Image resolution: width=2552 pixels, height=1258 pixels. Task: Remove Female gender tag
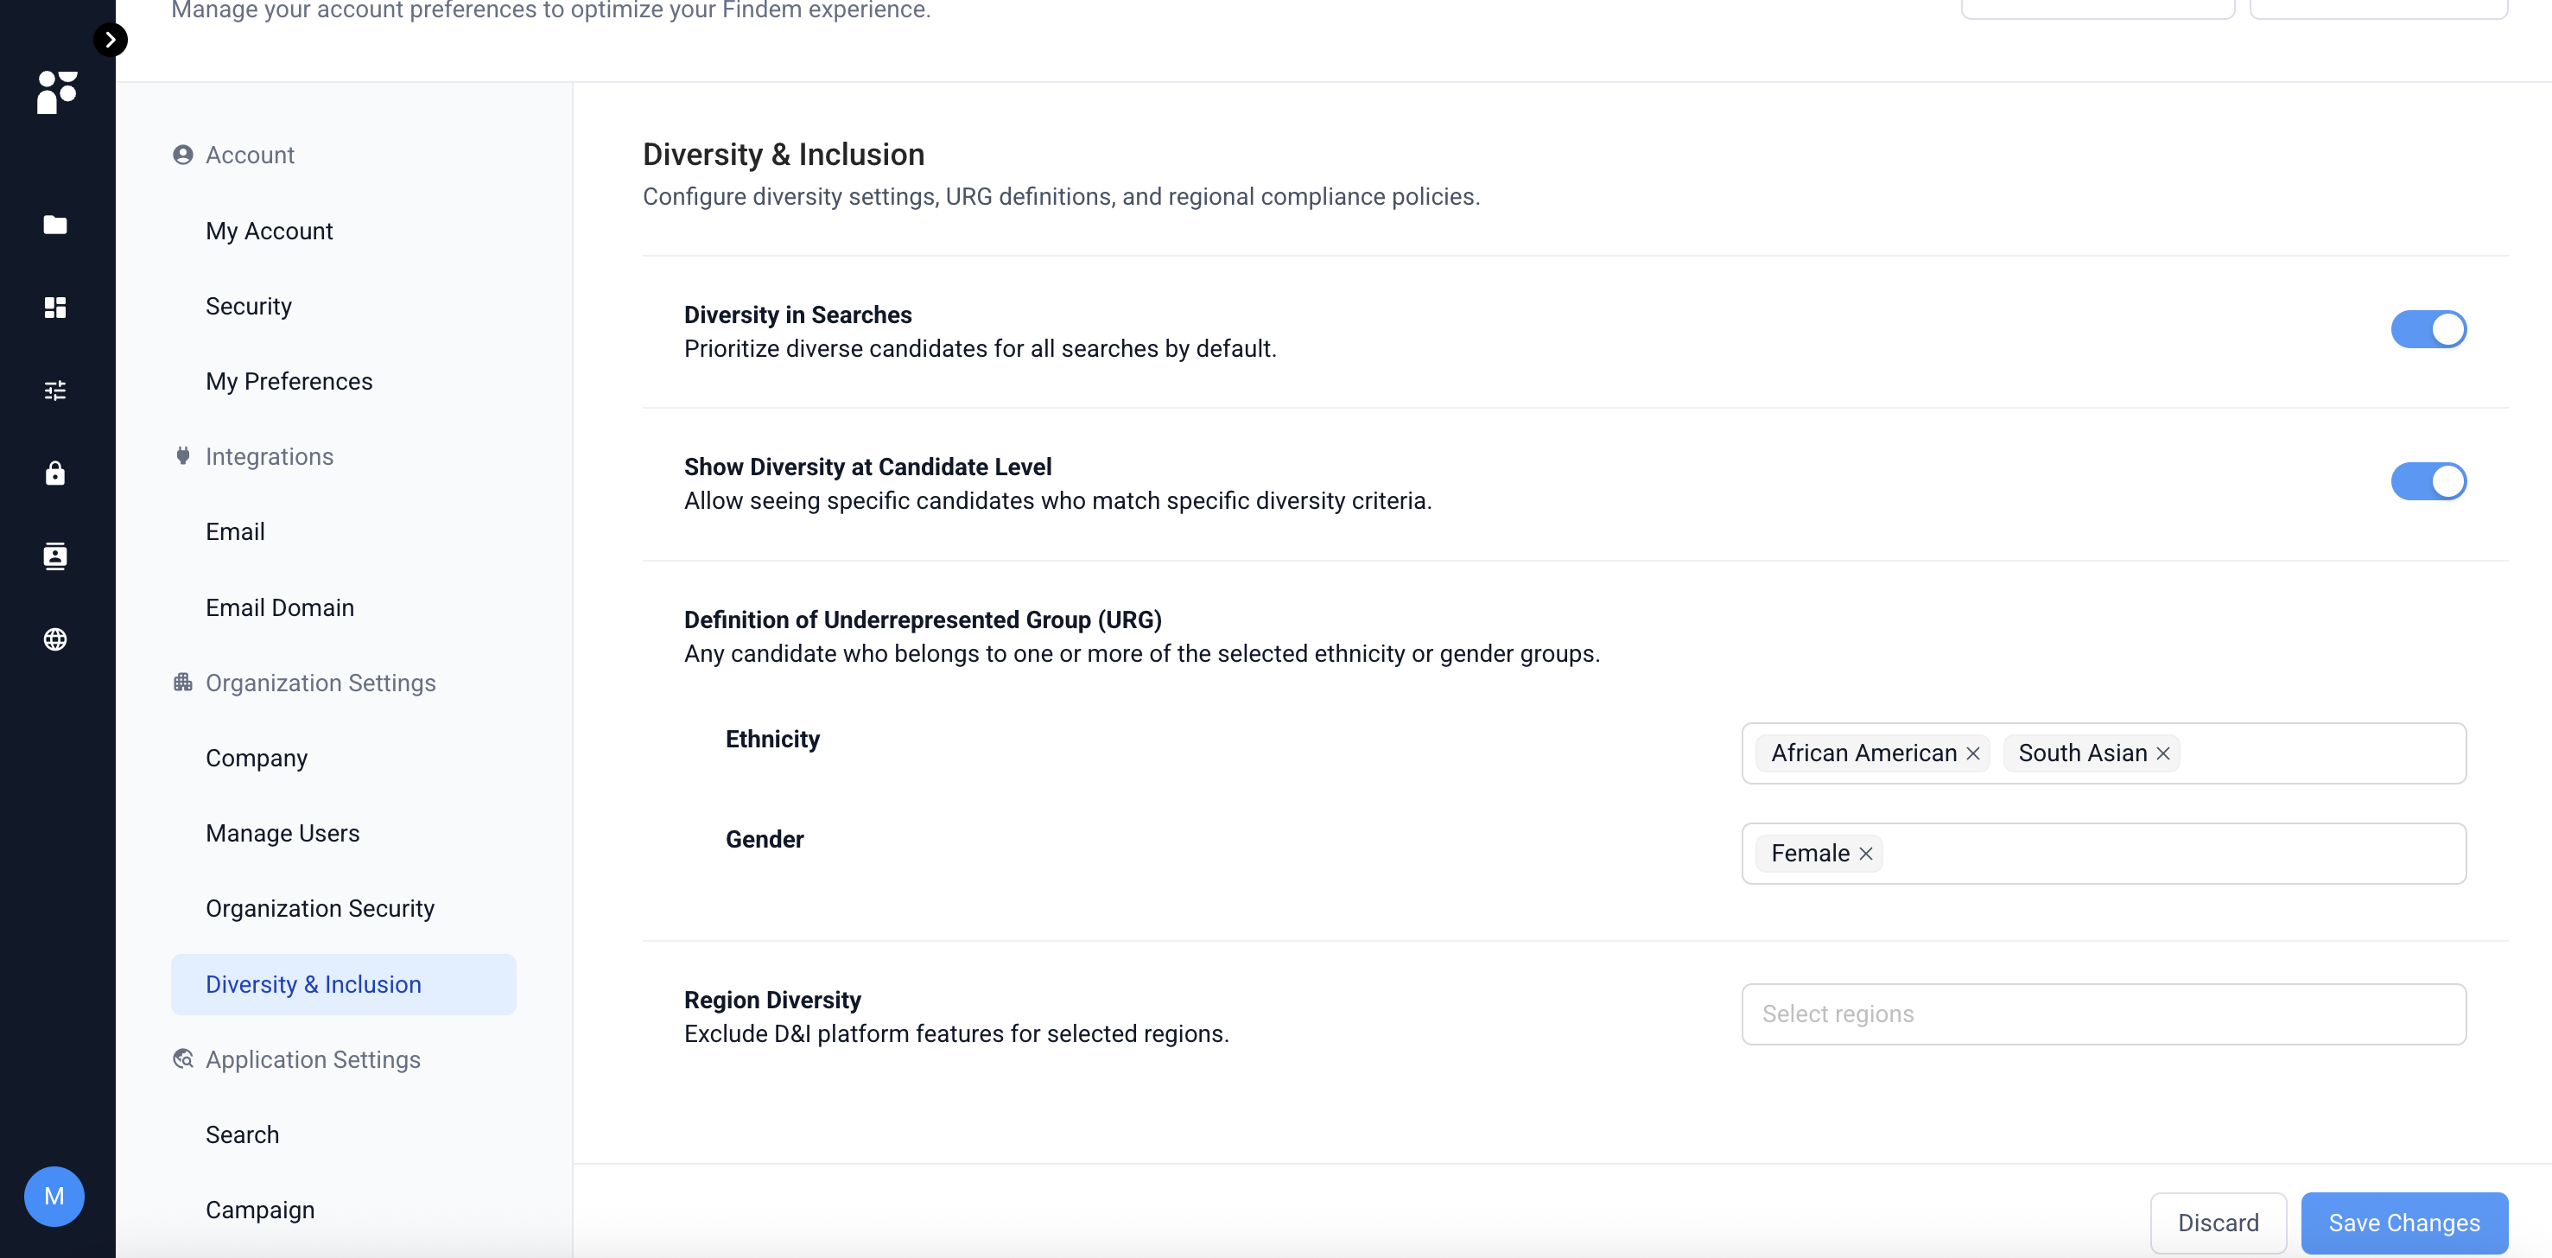coord(1865,854)
